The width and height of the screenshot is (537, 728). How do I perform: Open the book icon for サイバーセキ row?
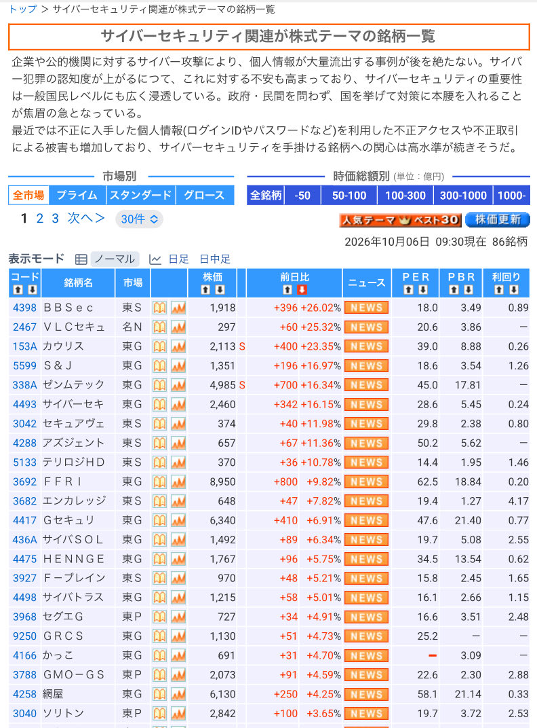point(159,404)
